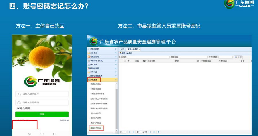
Task: Click the refresh icon in pagination bar
Action: (x=159, y=132)
